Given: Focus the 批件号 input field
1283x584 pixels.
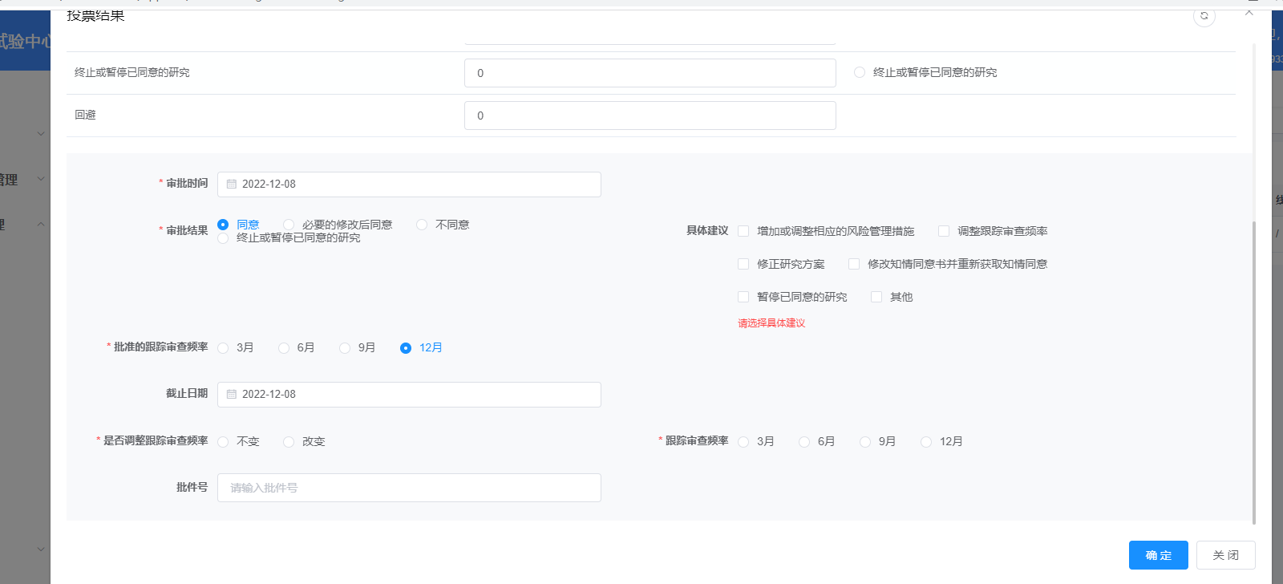Looking at the screenshot, I should (x=409, y=488).
